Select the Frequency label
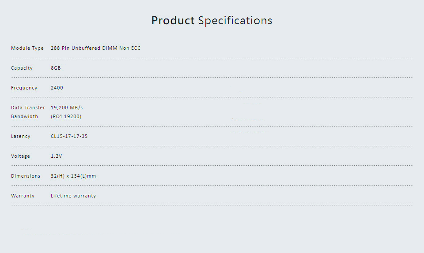This screenshot has height=253, width=424. (x=24, y=88)
